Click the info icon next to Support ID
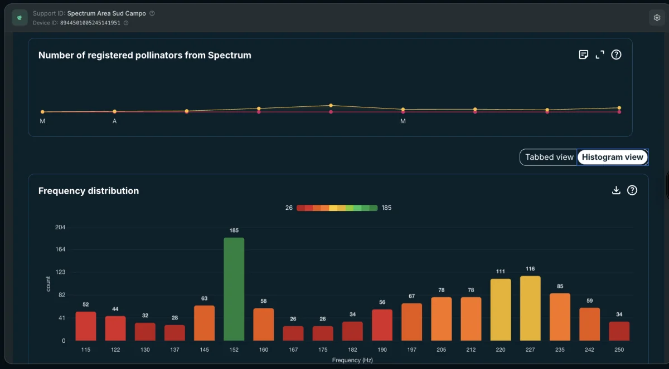 pos(152,13)
